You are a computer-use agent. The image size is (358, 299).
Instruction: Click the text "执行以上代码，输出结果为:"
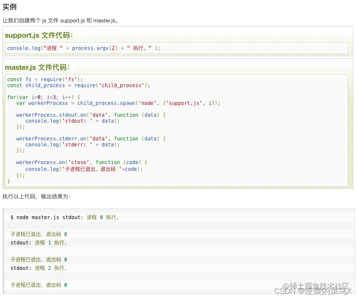point(36,196)
